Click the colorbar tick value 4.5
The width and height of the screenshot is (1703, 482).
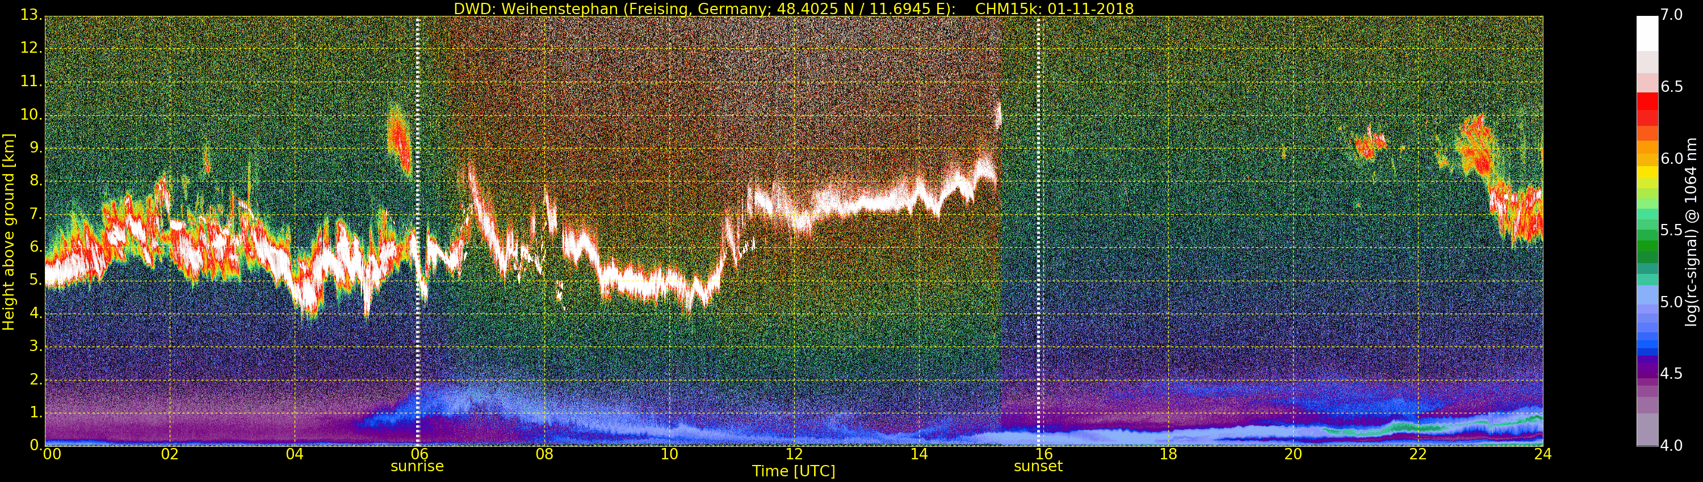point(1671,374)
